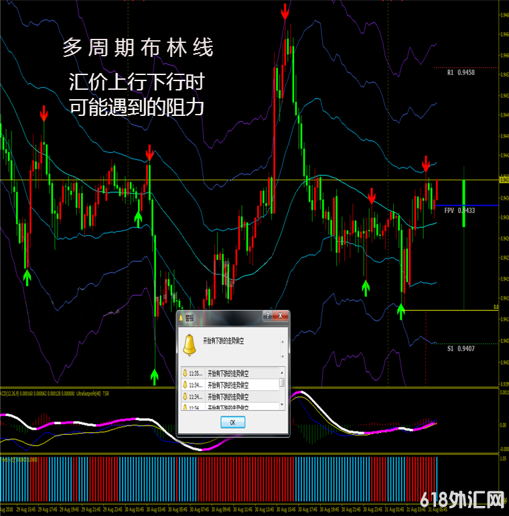
Task: Click the rightmost green buy arrow
Action: pyautogui.click(x=401, y=310)
